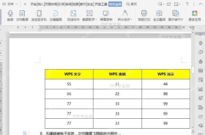Click the scrollbar down arrow
205x135 pixels.
coord(193,127)
